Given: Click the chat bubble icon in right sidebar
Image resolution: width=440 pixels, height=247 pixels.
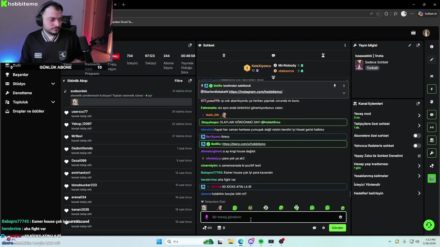Looking at the screenshot, I should point(432,115).
